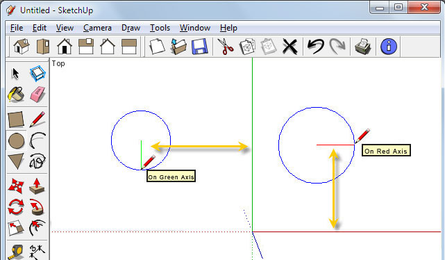The width and height of the screenshot is (445, 260).
Task: Maximize the SketchUp window
Action: (398, 7)
